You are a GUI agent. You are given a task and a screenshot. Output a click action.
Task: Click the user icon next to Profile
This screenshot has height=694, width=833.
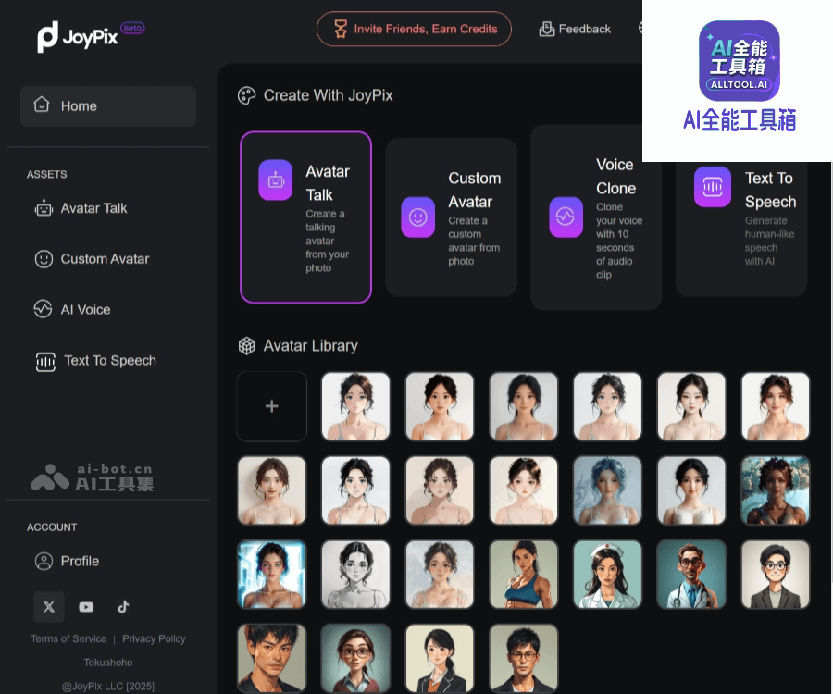coord(44,562)
